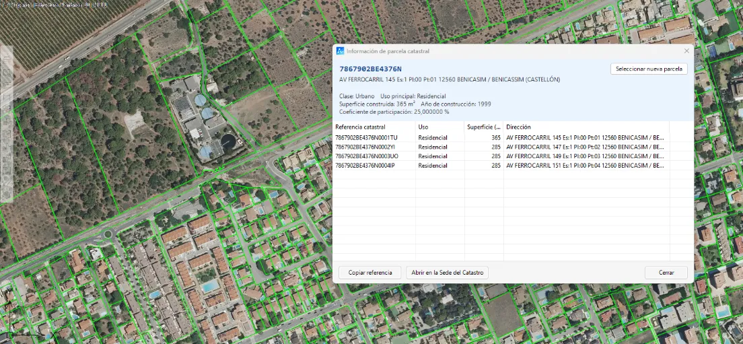Click the bold reference 7867902BE4376N heading
The image size is (743, 344).
371,69
